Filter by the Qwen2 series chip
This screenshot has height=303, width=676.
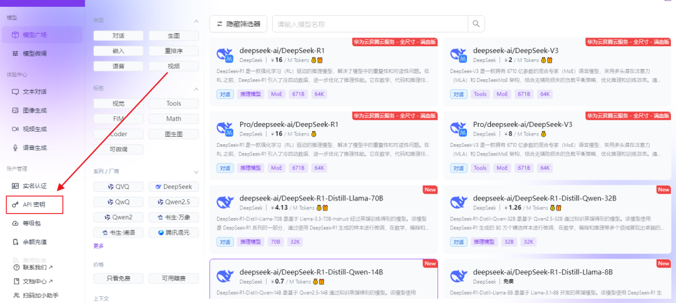(x=118, y=217)
